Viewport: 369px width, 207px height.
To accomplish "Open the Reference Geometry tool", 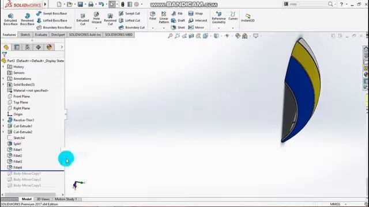I will coord(219,17).
